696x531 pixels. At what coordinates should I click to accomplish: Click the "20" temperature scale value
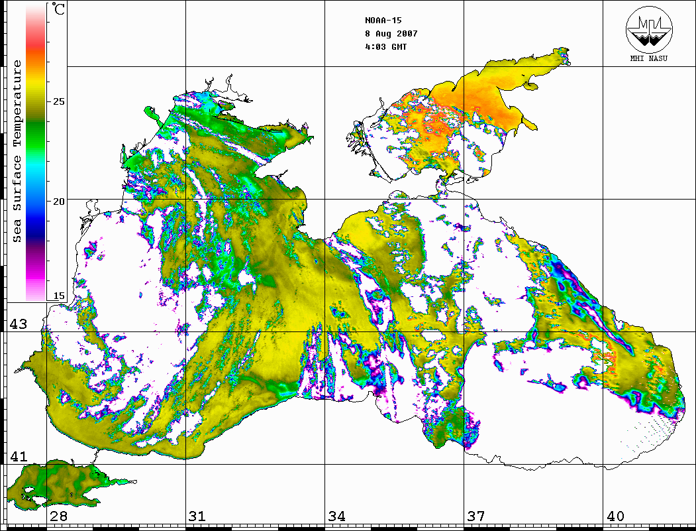coord(58,202)
